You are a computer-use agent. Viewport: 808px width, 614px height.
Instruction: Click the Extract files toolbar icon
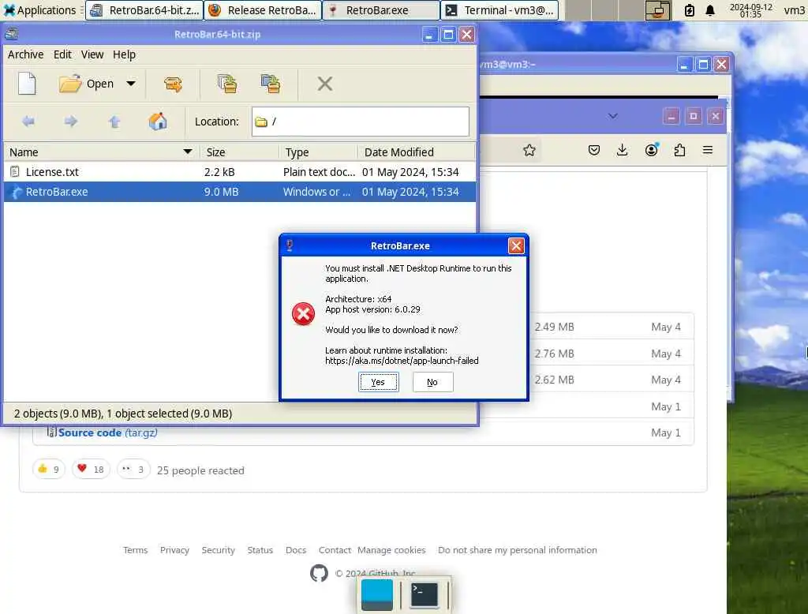173,84
